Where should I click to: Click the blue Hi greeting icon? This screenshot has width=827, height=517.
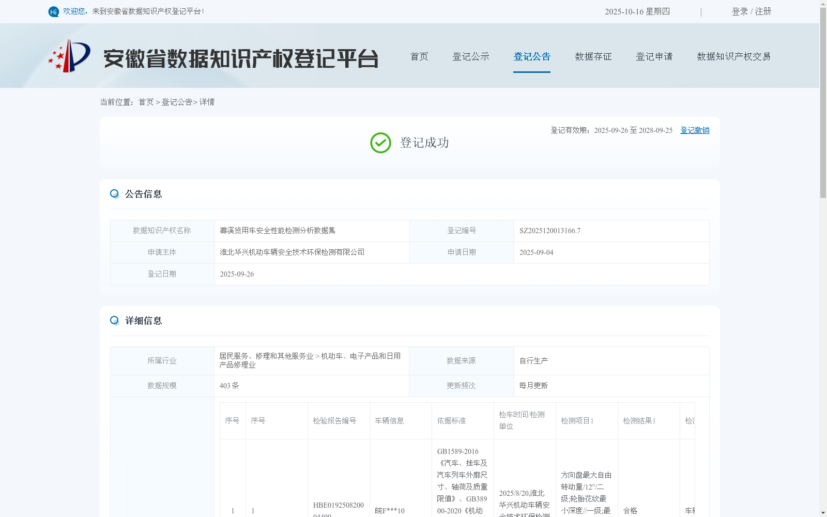point(53,11)
